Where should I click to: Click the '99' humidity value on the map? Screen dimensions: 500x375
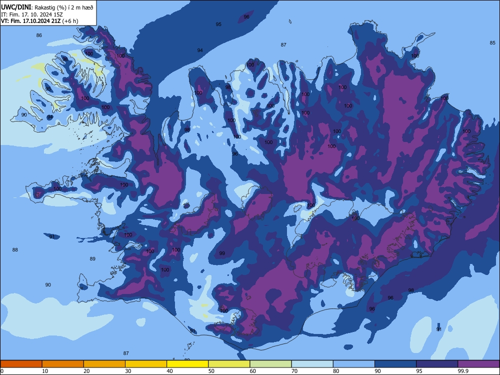click(222, 253)
